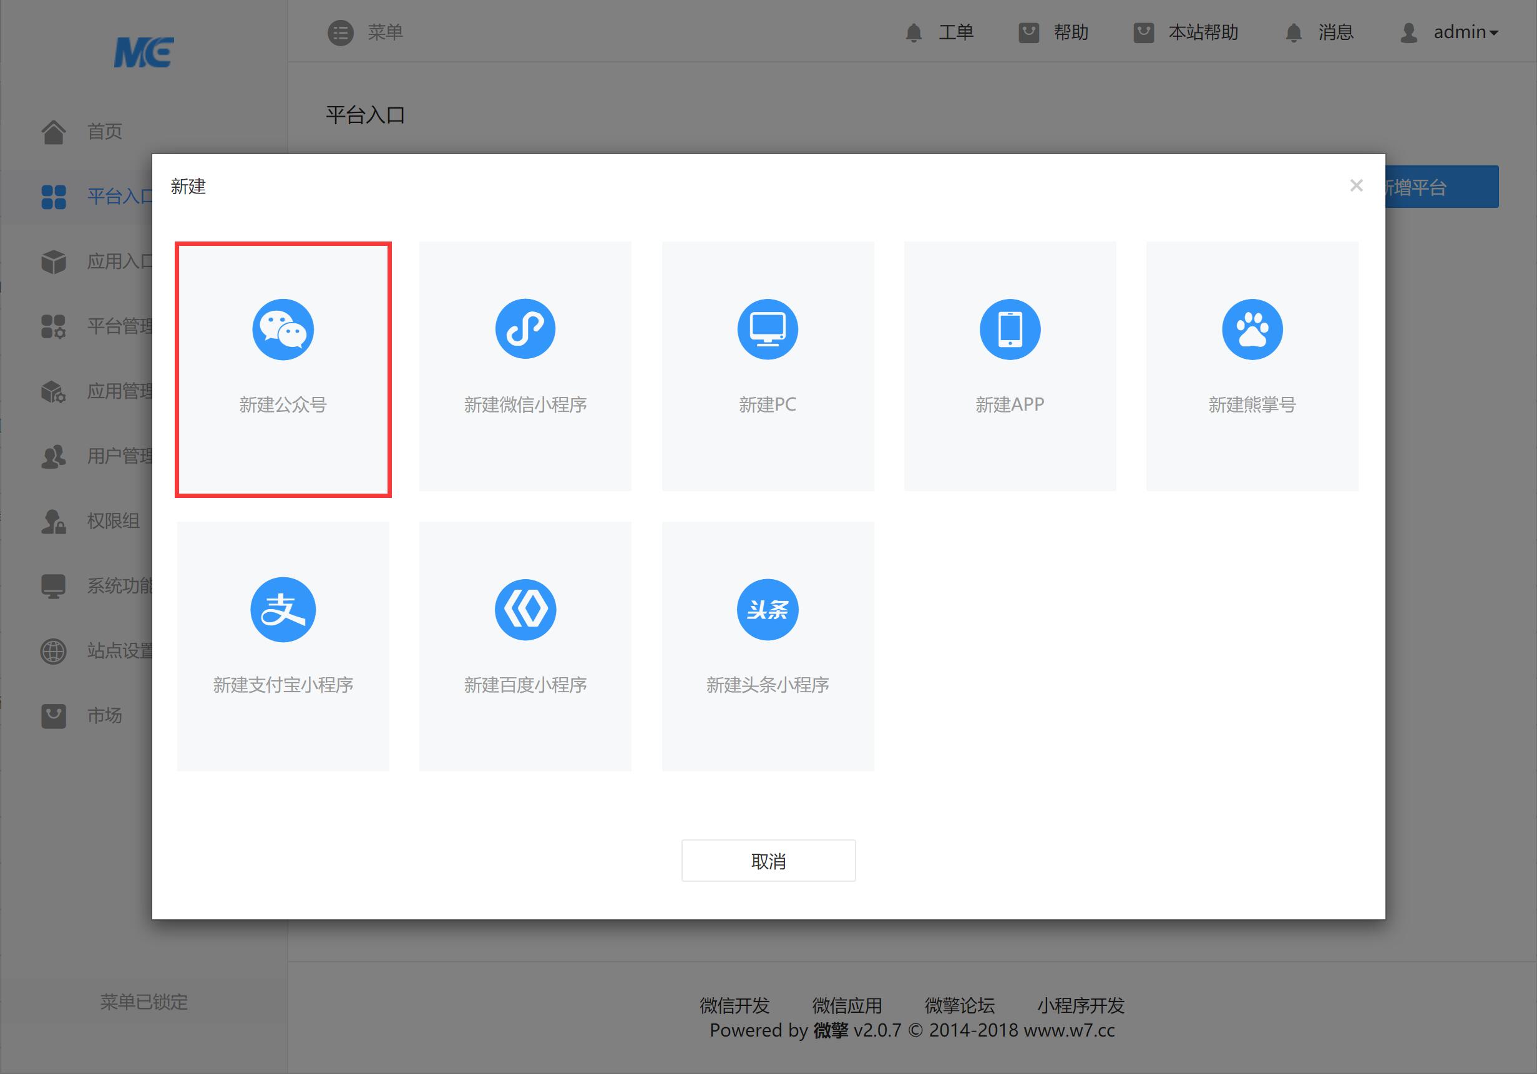This screenshot has width=1537, height=1074.
Task: Open 本站帮助 in top bar
Action: point(1203,32)
